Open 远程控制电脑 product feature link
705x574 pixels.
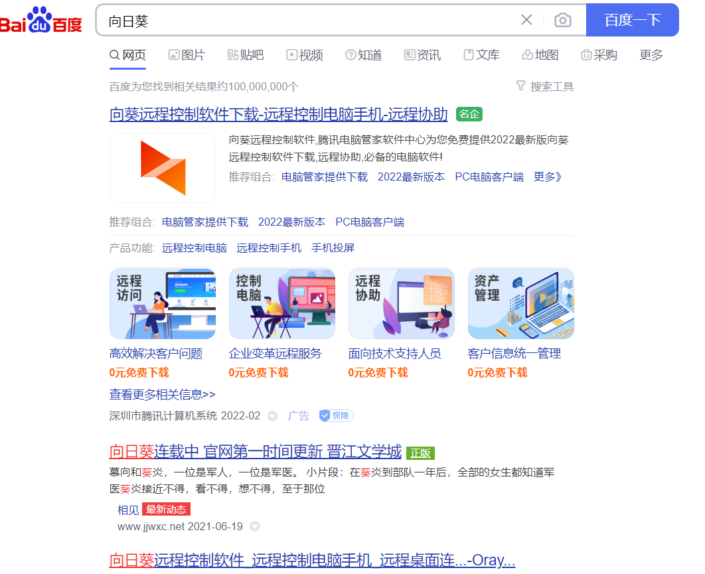pyautogui.click(x=195, y=248)
